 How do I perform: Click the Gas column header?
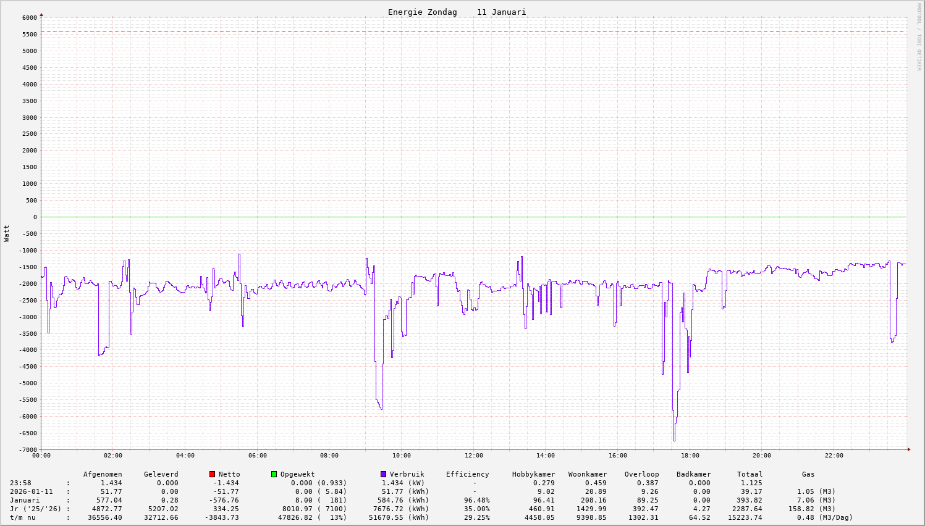[808, 475]
